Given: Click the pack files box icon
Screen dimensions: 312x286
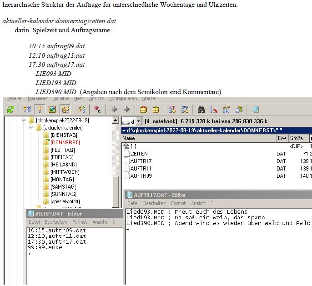Looking at the screenshot, I should click(143, 110).
